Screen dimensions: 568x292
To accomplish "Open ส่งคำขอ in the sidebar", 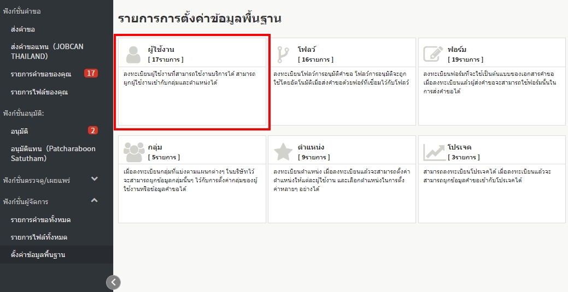I will click(23, 29).
